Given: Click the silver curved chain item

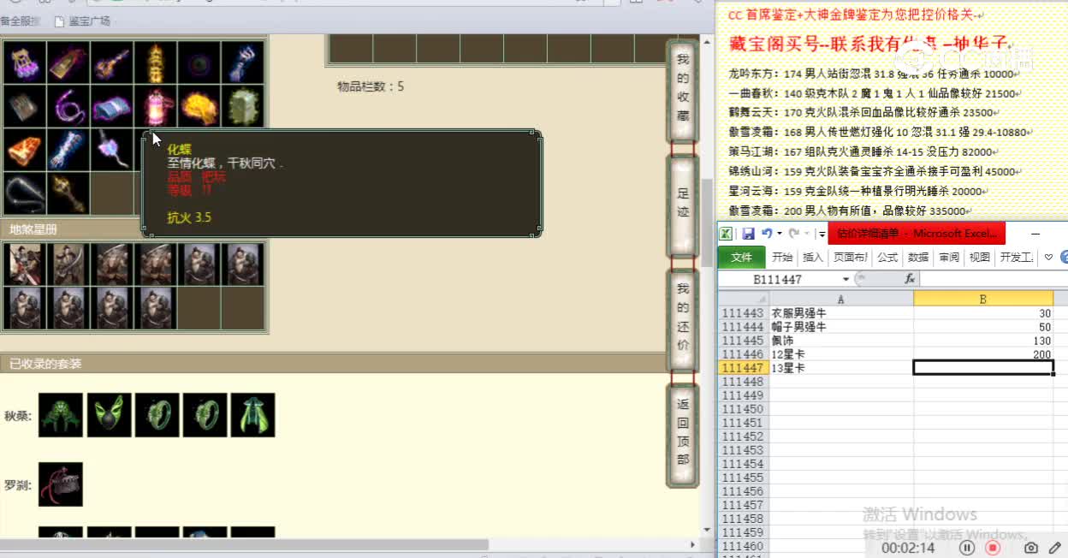Looking at the screenshot, I should [25, 193].
